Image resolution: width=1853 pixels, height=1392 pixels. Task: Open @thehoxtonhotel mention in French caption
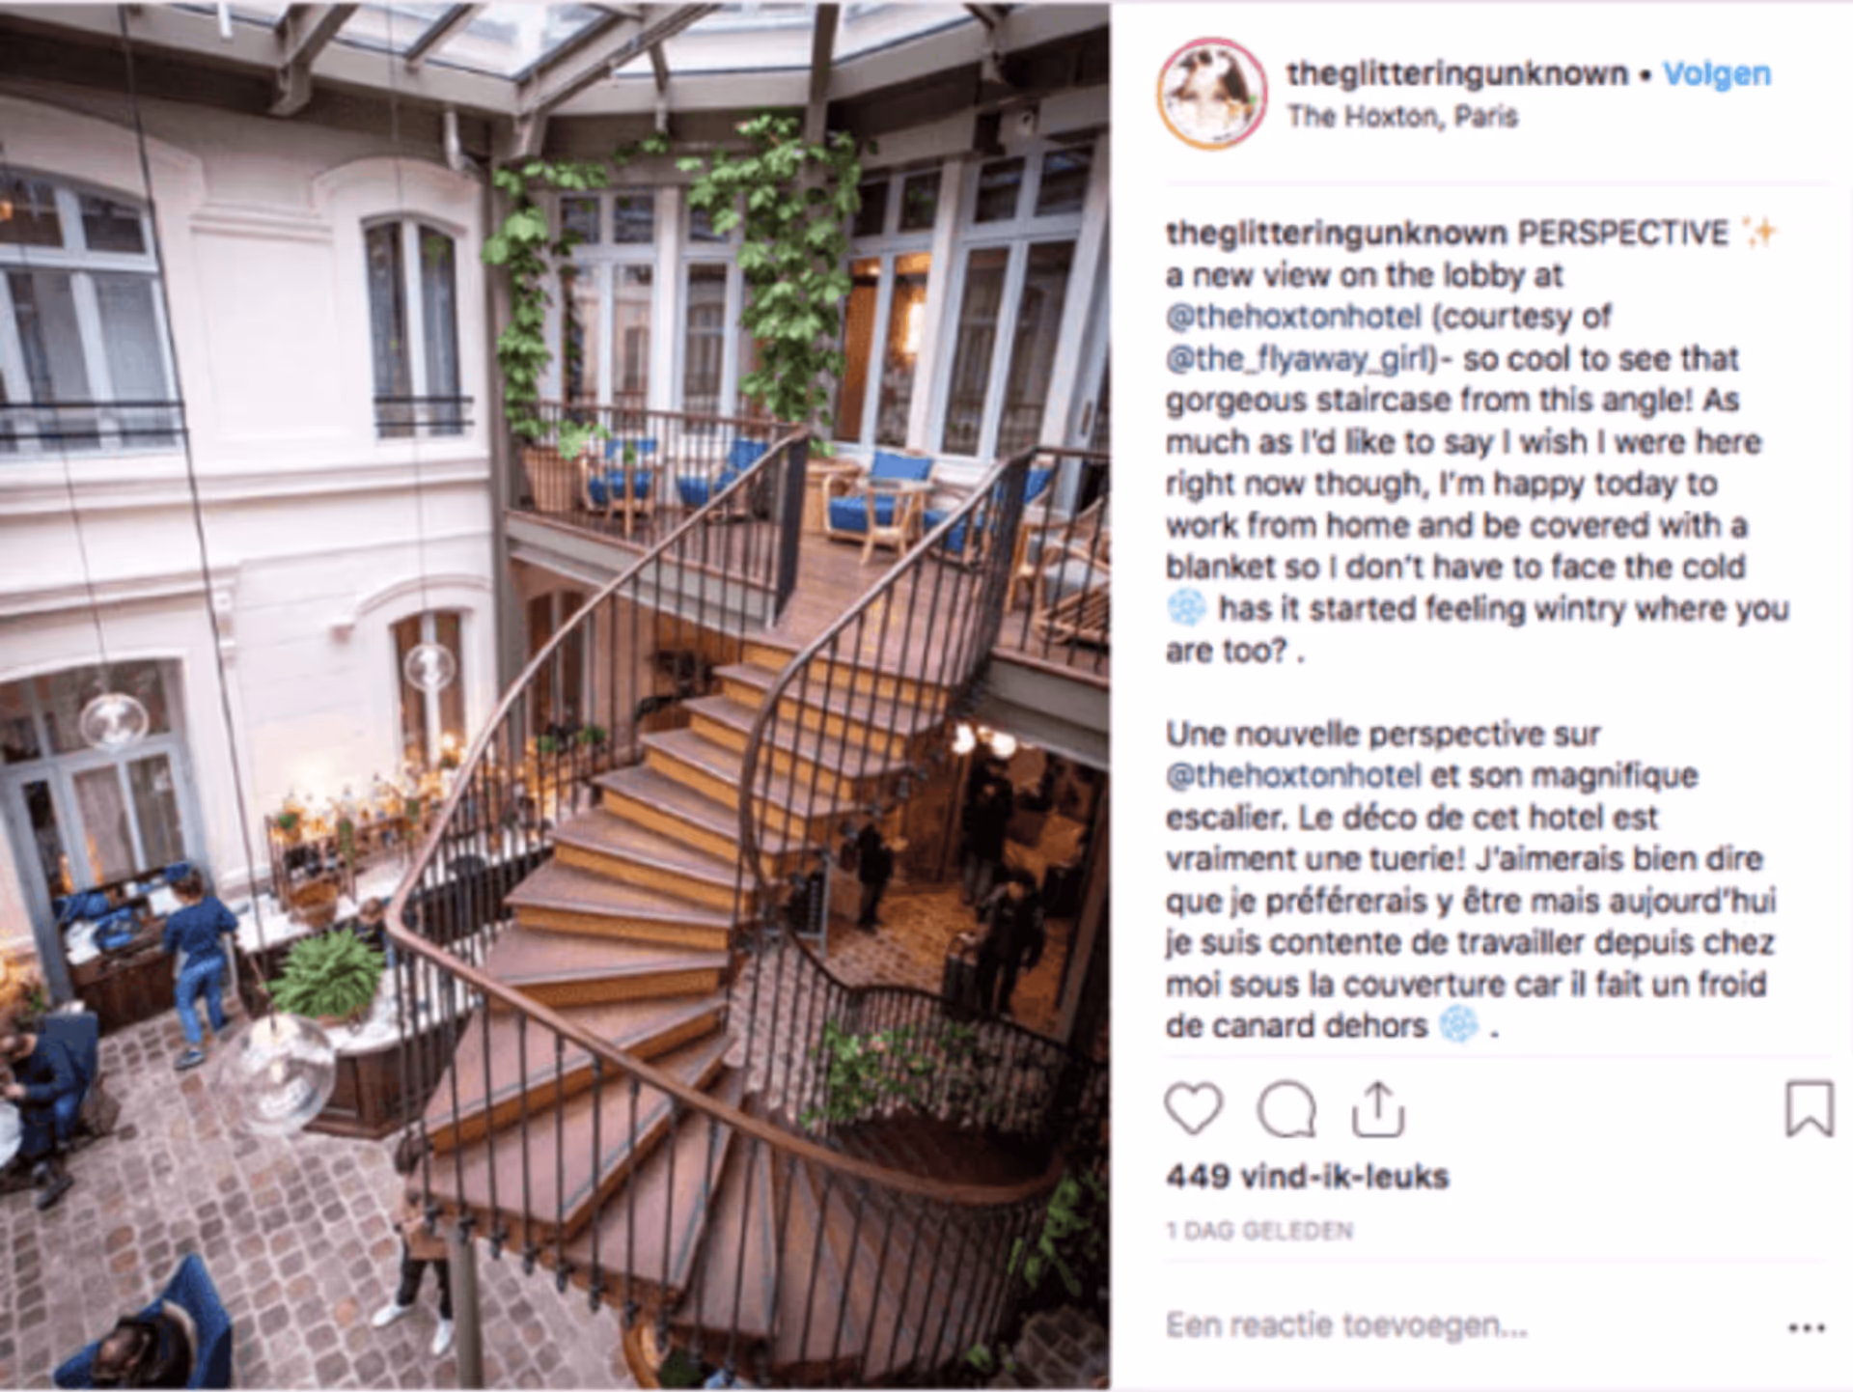[x=1293, y=775]
